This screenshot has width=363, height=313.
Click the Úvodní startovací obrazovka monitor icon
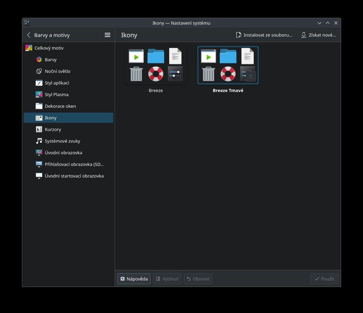pos(39,176)
